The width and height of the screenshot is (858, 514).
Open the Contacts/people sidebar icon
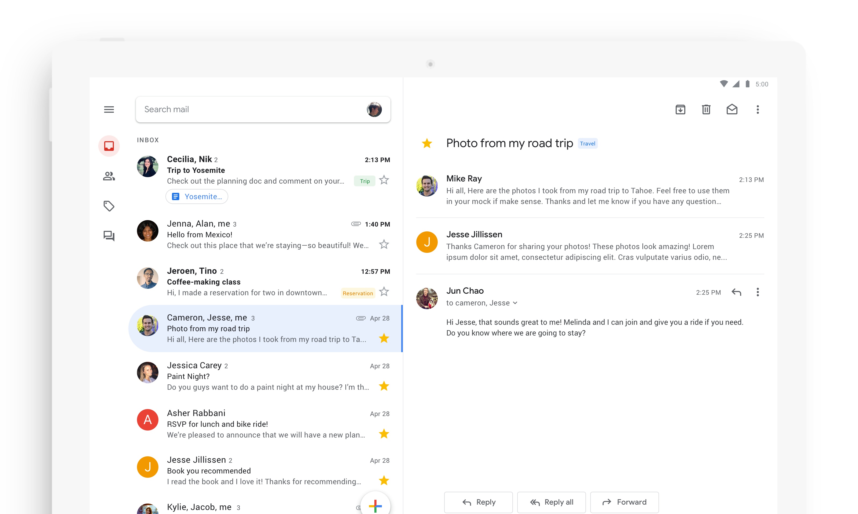[x=109, y=176]
